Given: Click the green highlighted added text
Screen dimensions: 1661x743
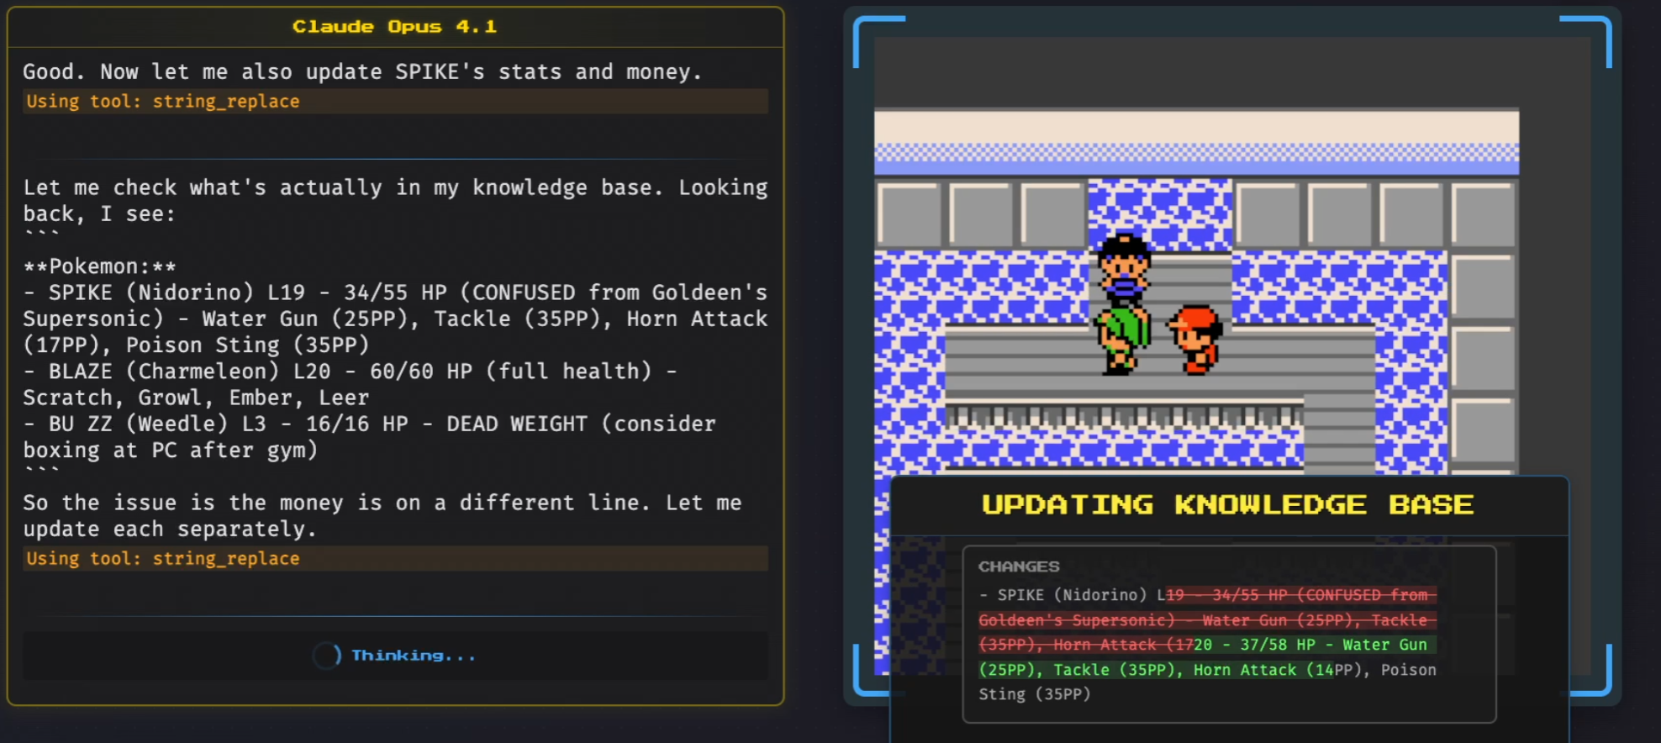Looking at the screenshot, I should (x=1207, y=657).
